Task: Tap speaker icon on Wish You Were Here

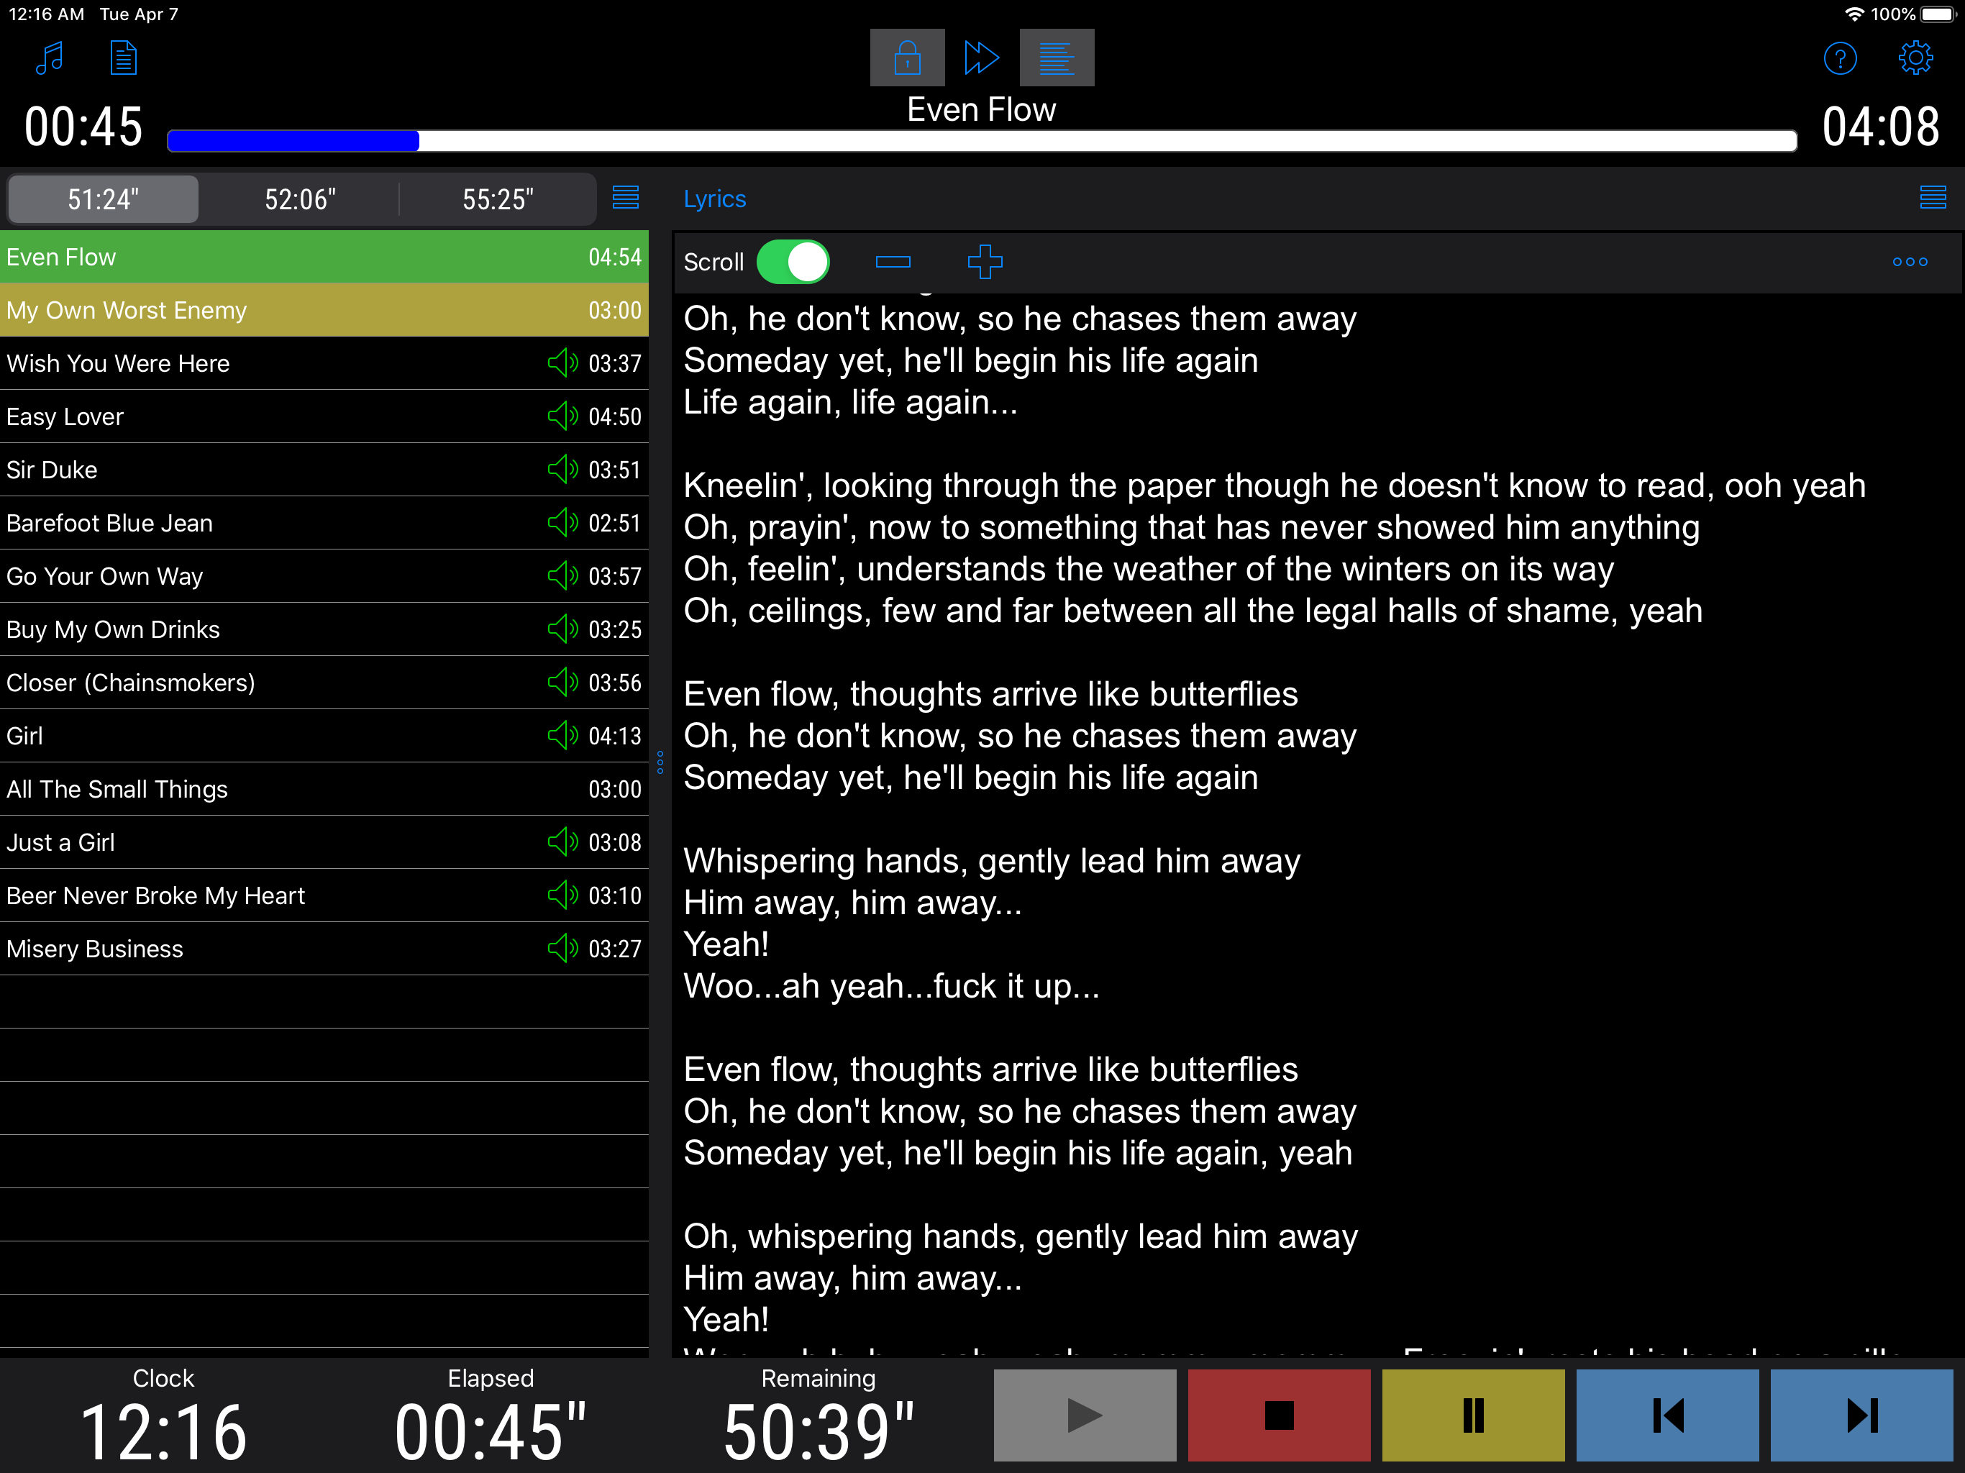Action: tap(562, 362)
